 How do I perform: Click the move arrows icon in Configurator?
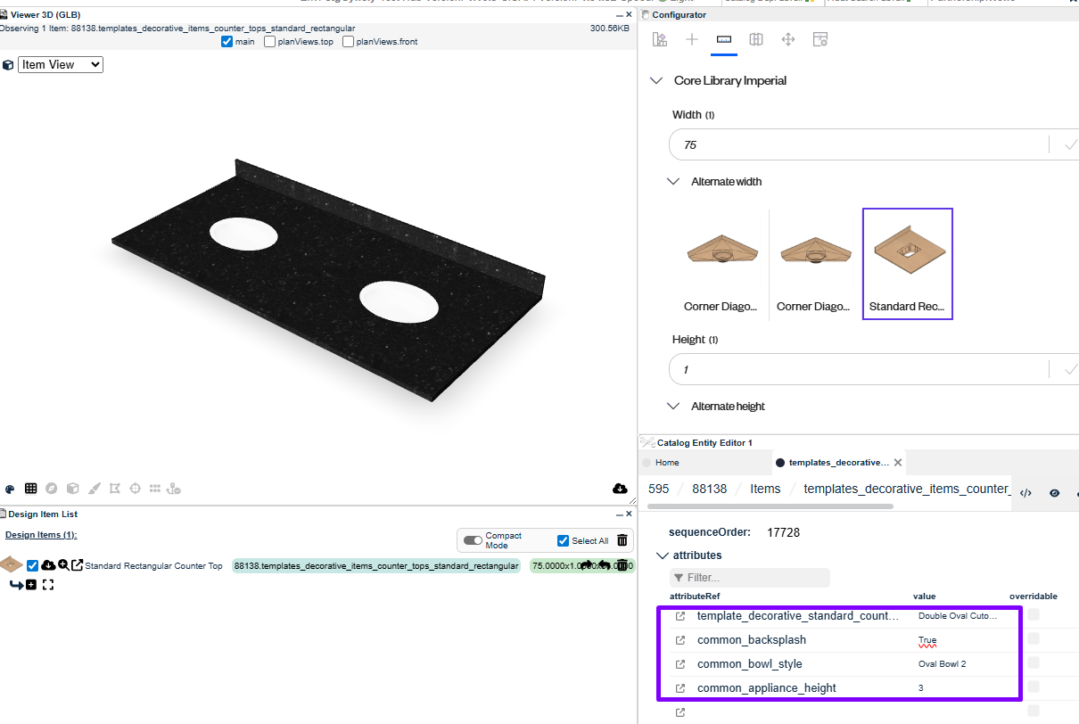click(788, 39)
